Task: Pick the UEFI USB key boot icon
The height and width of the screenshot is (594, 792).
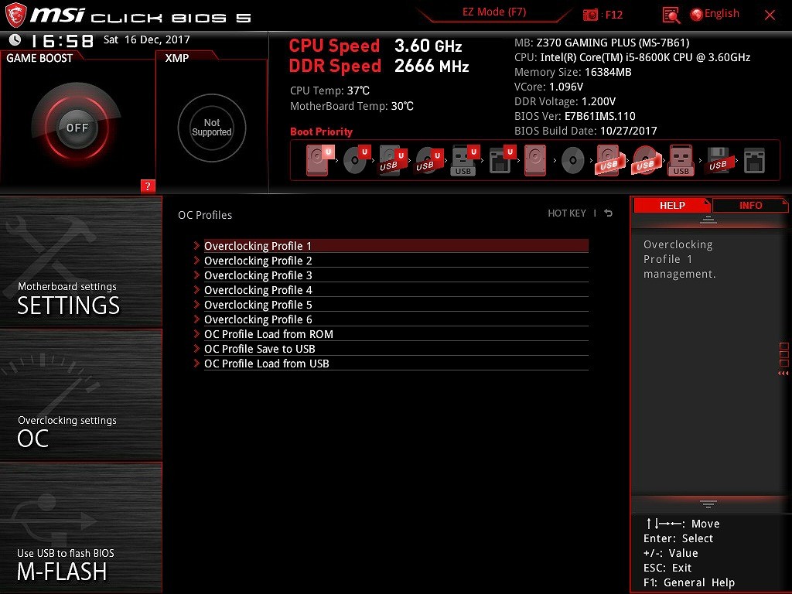Action: (x=465, y=160)
